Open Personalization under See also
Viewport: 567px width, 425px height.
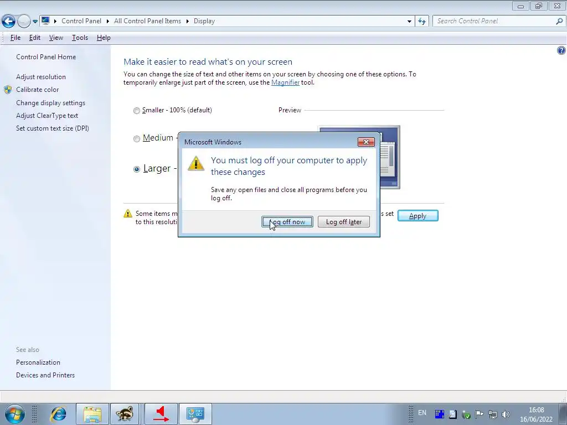pos(38,362)
